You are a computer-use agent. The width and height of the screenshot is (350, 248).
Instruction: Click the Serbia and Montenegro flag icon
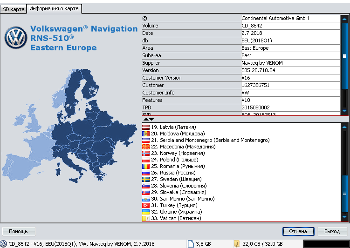pos(146,140)
